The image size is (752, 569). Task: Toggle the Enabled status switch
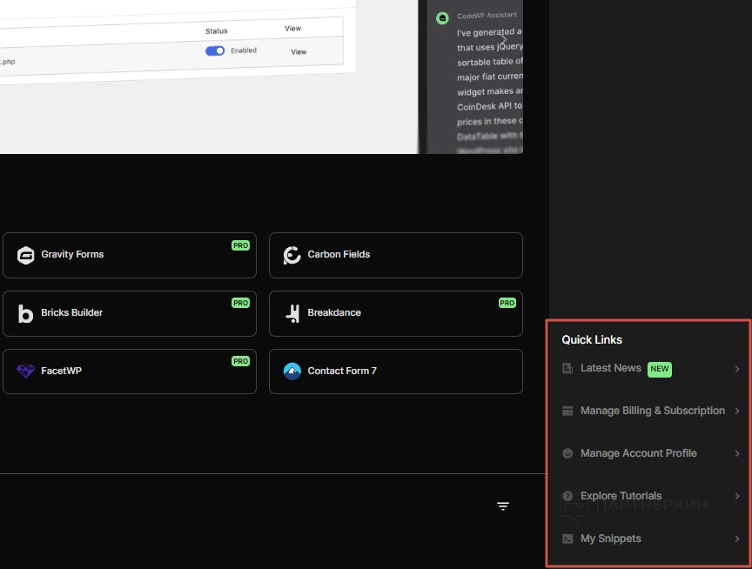[215, 50]
